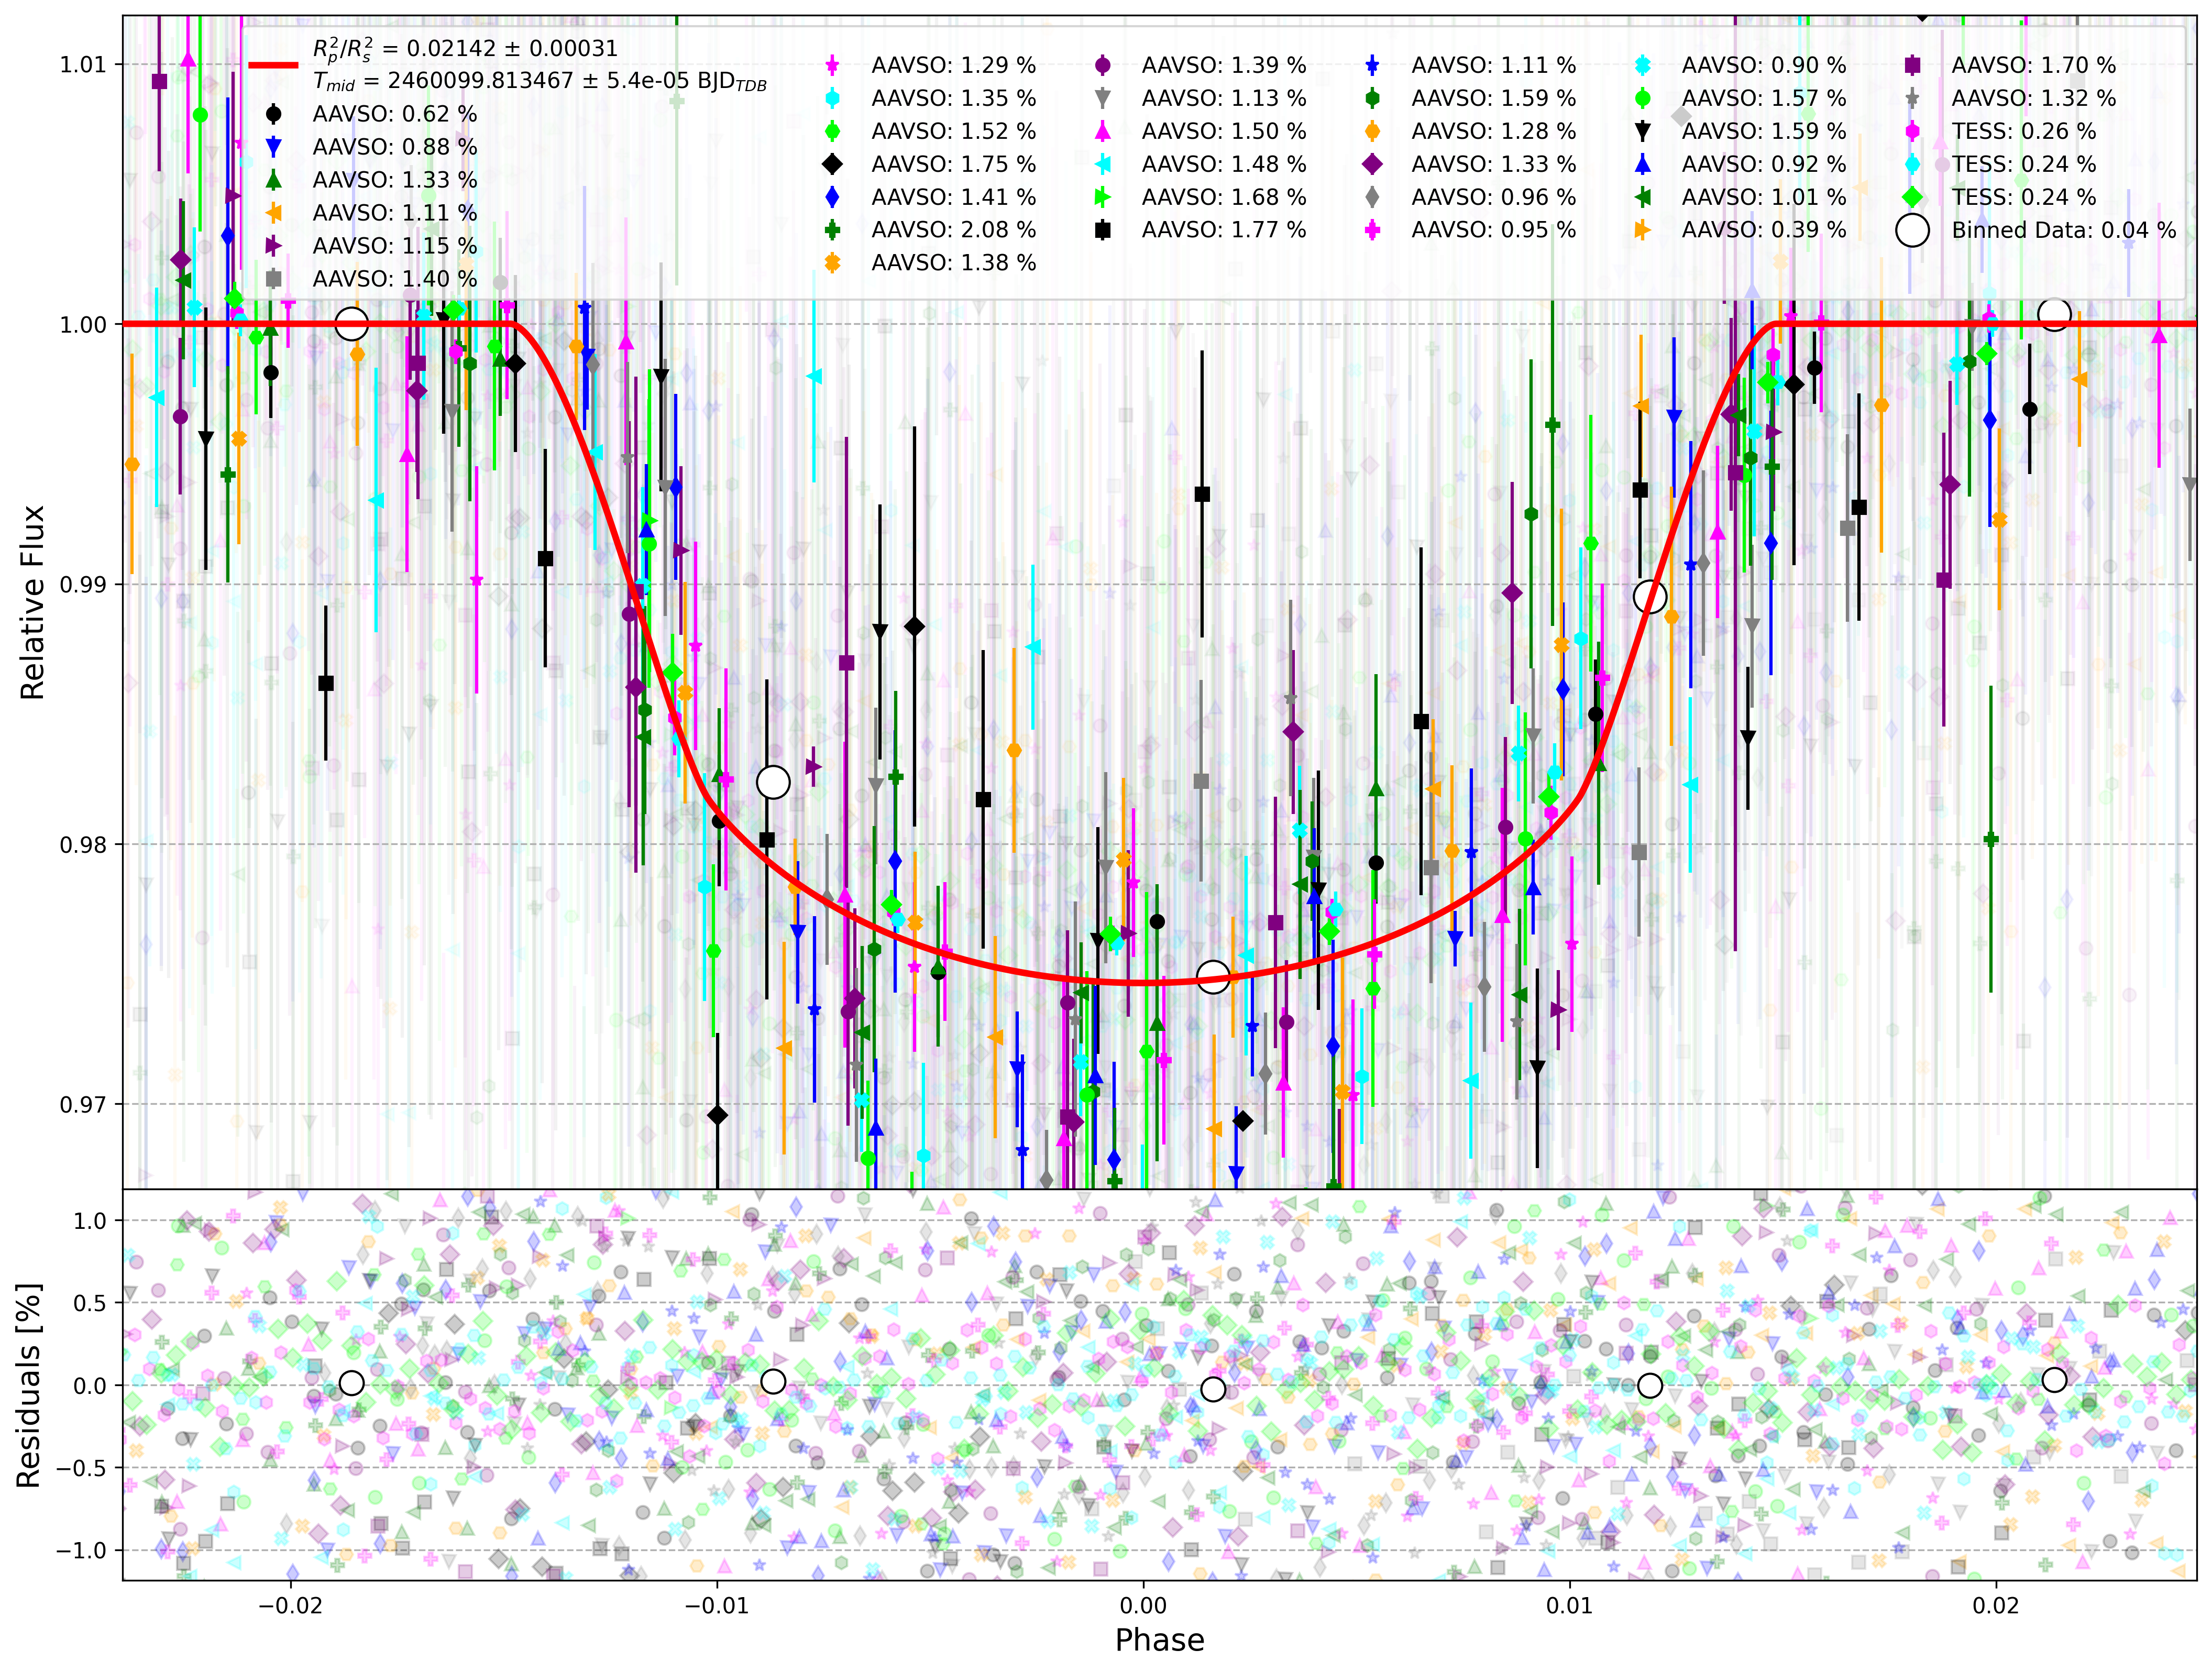2212x1672 pixels.
Task: Click the −0.02 phase tick label
Action: (291, 1605)
